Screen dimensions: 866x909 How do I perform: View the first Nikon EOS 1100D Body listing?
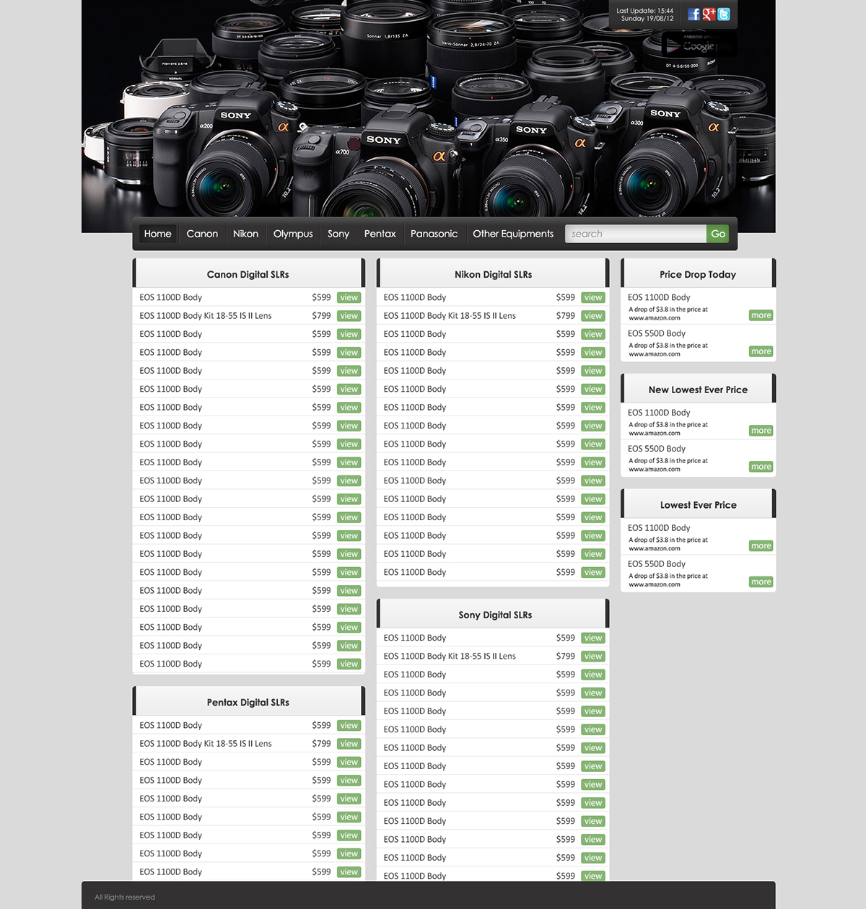(592, 297)
